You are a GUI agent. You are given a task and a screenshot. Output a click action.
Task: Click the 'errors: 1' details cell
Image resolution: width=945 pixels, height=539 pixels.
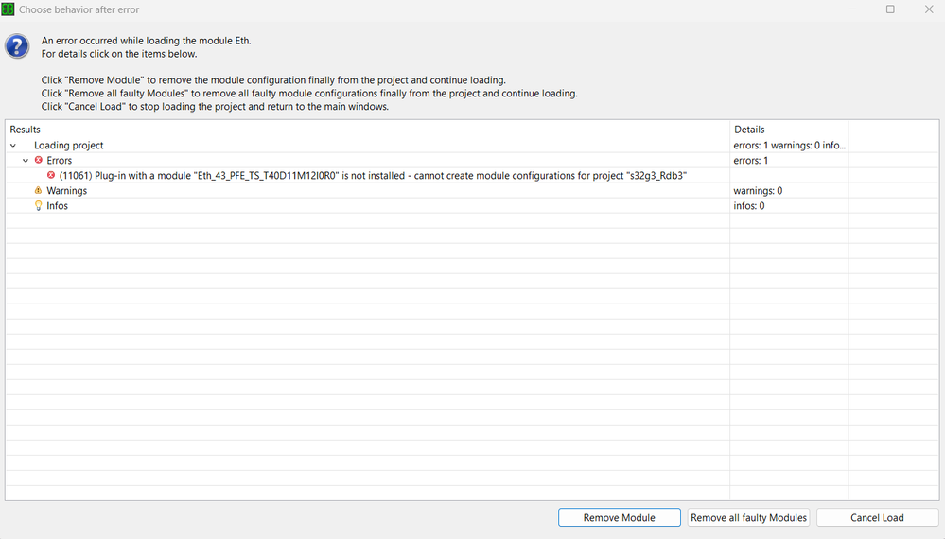(x=751, y=161)
